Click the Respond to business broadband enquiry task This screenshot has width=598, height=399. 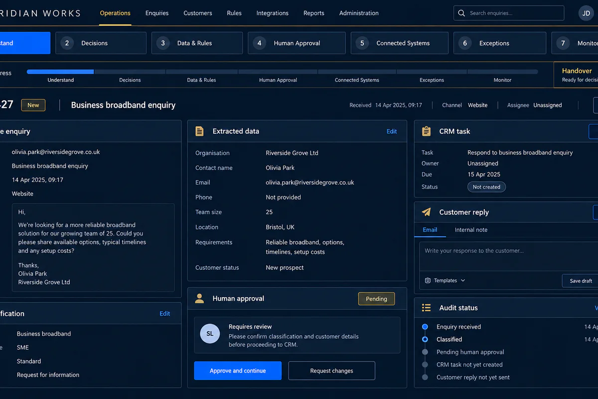tap(520, 153)
